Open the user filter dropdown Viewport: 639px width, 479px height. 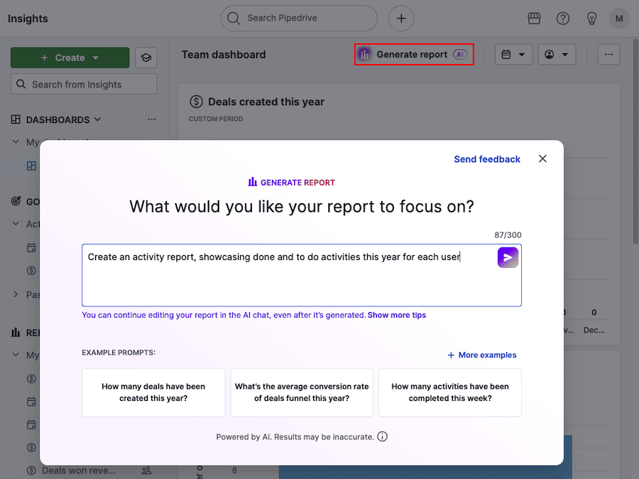click(557, 55)
